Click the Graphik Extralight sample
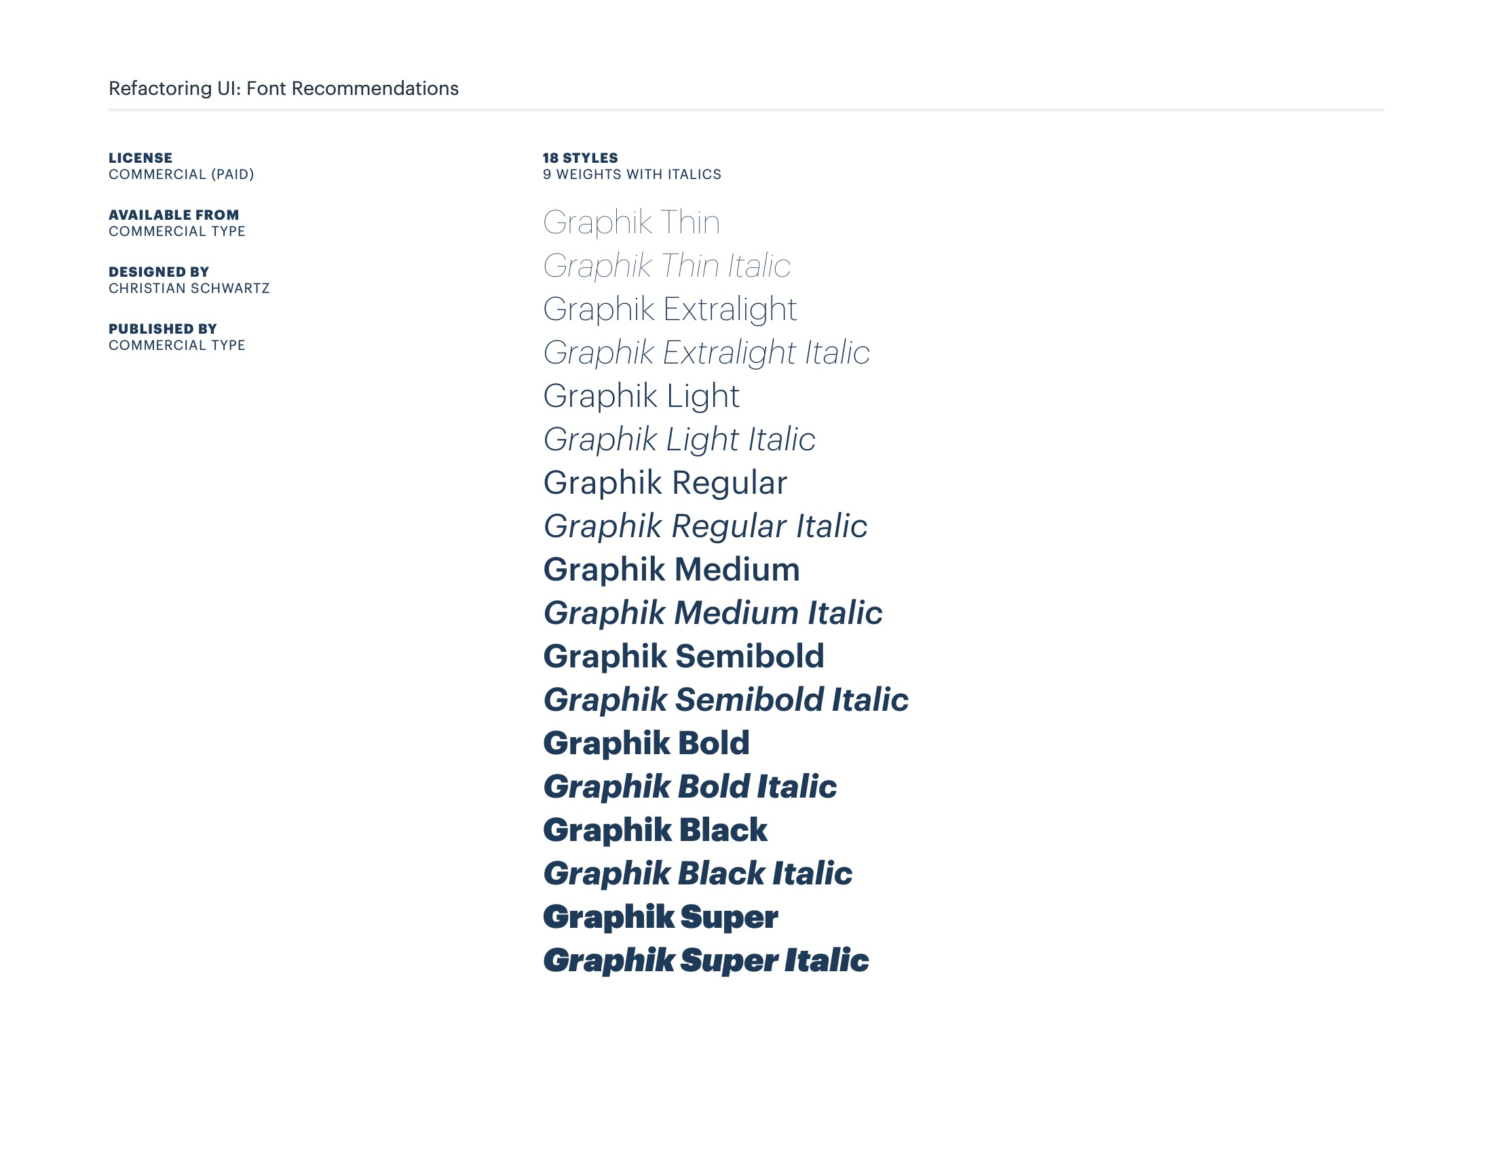 (670, 310)
